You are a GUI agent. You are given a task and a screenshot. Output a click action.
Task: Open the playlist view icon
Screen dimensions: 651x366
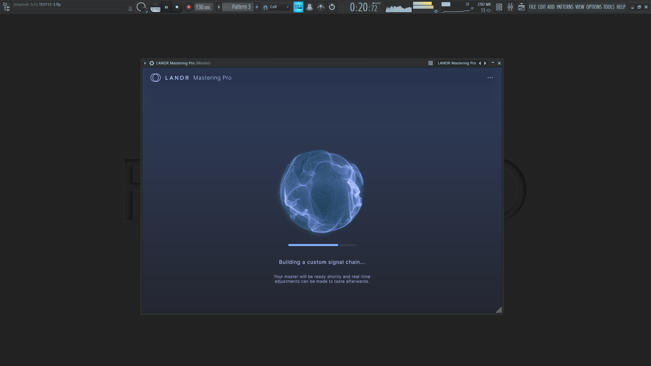coord(499,7)
